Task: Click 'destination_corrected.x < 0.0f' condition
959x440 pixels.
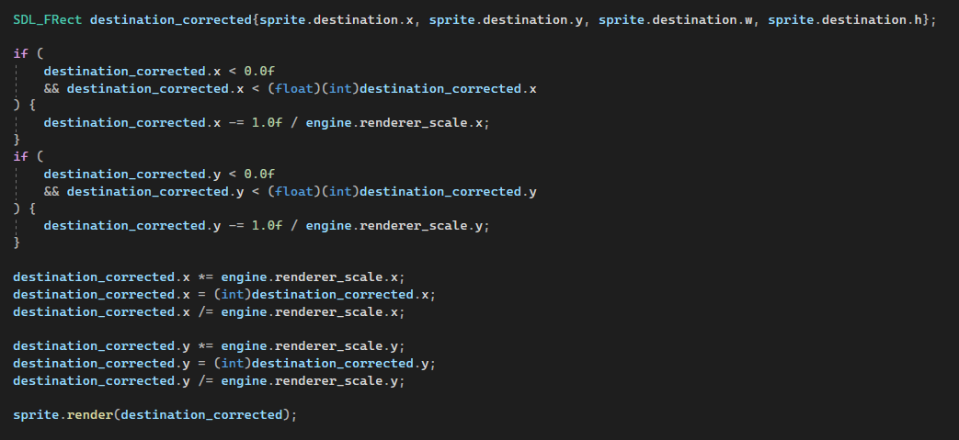Action: point(159,72)
